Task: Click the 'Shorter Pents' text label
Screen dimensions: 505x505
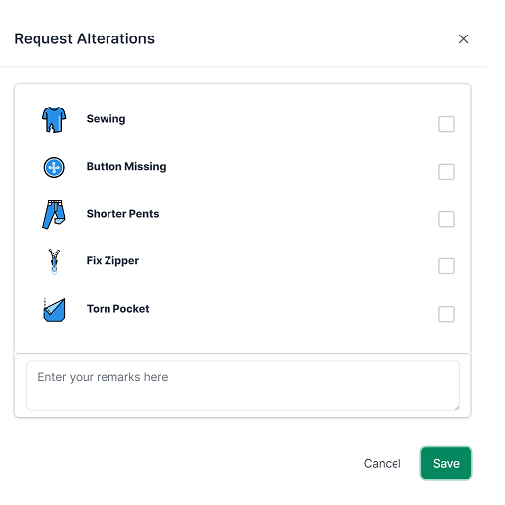Action: point(122,214)
